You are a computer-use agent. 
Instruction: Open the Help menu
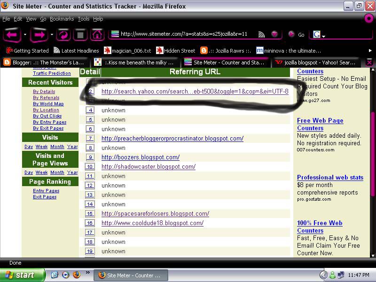coord(98,19)
